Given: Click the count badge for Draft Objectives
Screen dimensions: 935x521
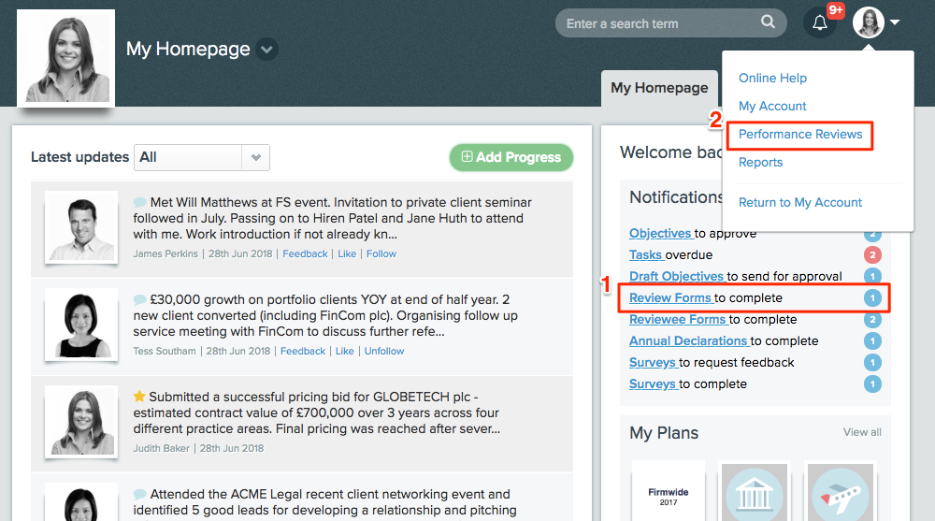Looking at the screenshot, I should (x=872, y=276).
